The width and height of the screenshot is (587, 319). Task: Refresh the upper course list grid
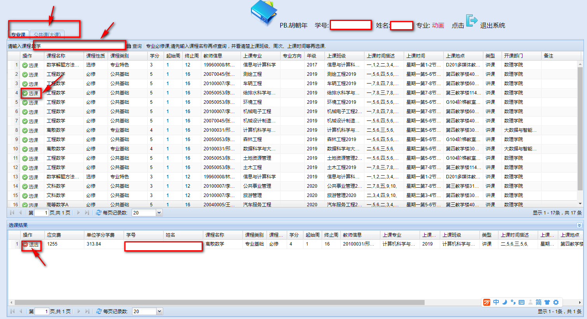click(x=99, y=213)
